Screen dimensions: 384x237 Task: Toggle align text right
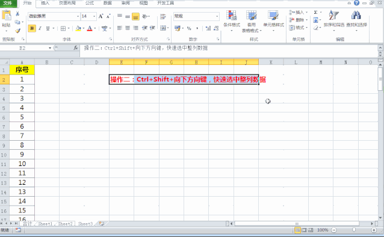click(135, 28)
